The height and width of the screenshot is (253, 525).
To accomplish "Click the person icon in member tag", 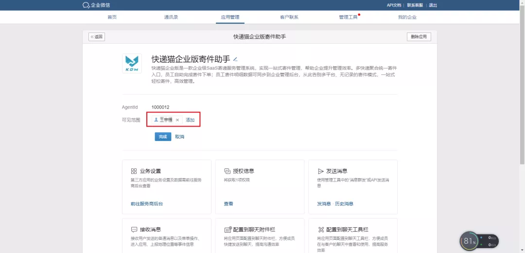I will point(156,120).
